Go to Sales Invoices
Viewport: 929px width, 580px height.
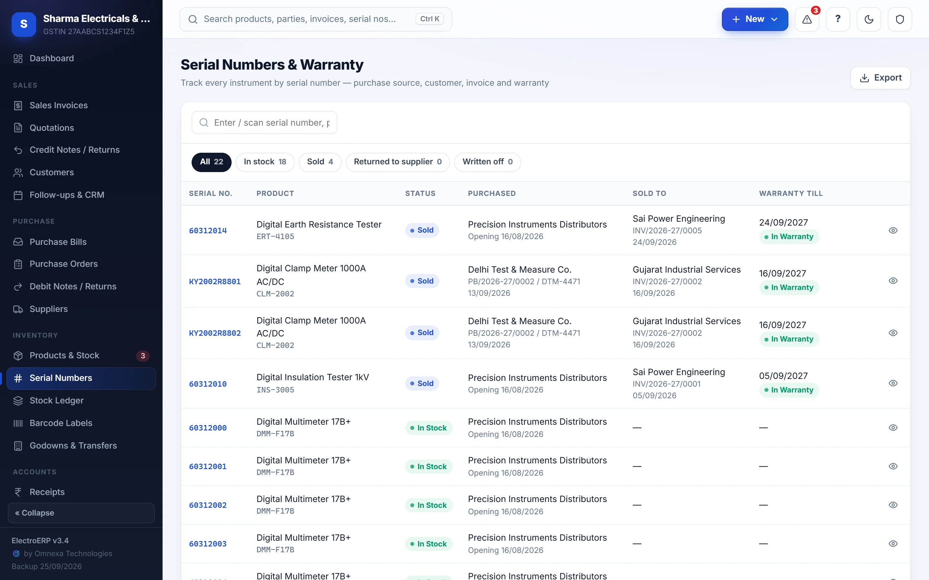click(81, 105)
